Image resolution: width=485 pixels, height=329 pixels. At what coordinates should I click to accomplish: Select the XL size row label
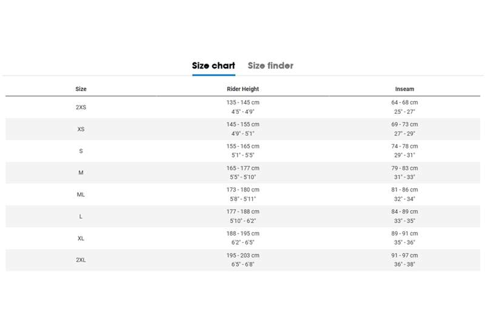81,238
